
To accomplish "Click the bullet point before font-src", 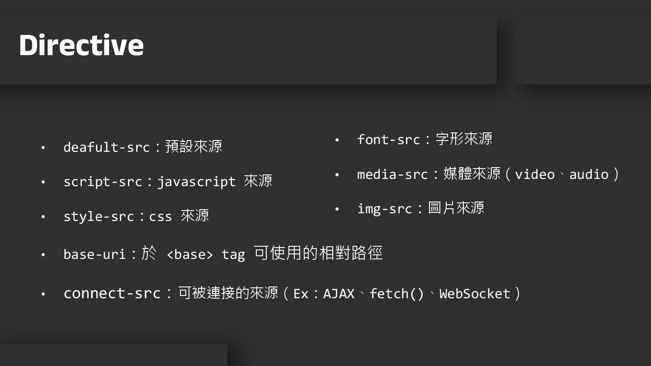I will (x=337, y=140).
